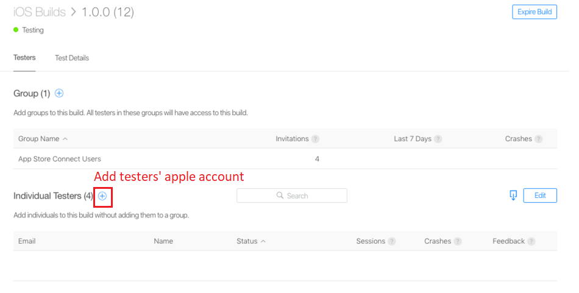
Task: Go back to iOS Builds breadcrumb
Action: [39, 12]
